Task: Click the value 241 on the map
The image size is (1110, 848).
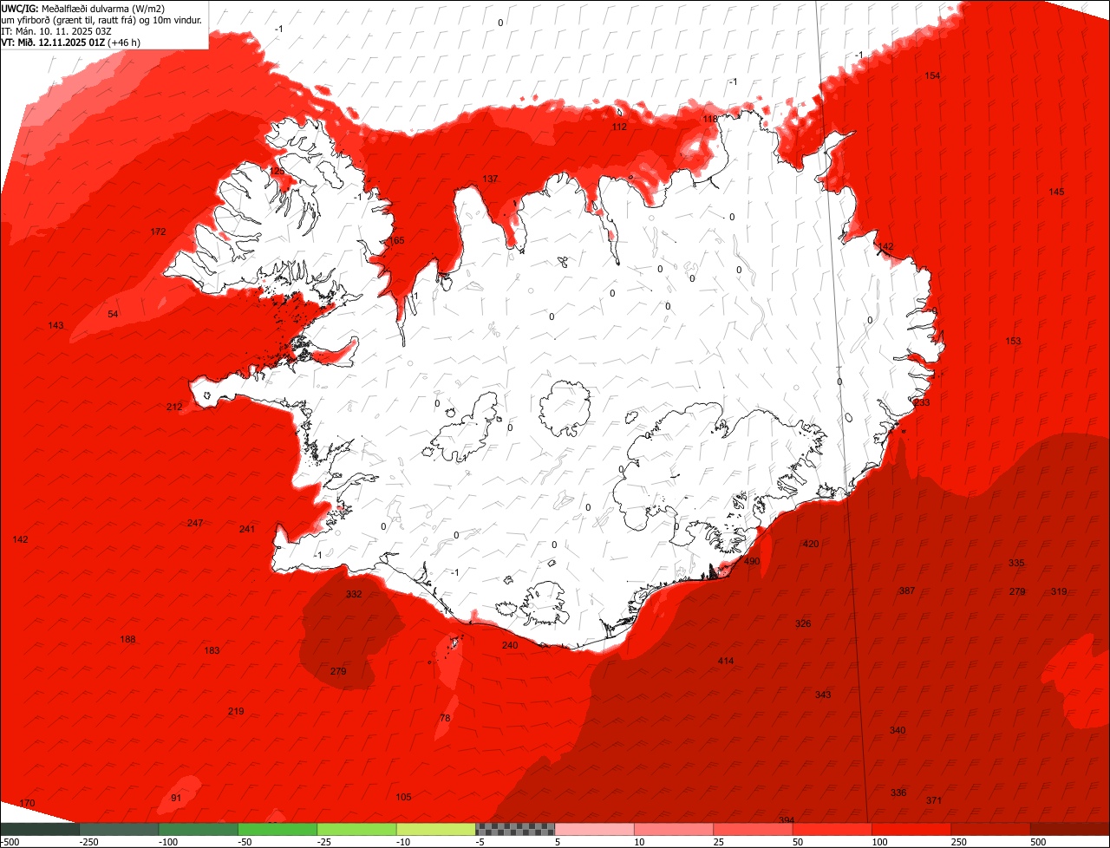Action: 247,529
